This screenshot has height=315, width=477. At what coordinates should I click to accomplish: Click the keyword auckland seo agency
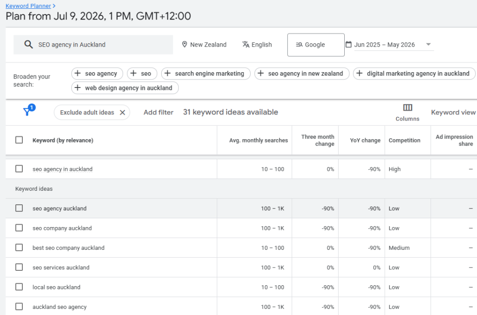59,307
